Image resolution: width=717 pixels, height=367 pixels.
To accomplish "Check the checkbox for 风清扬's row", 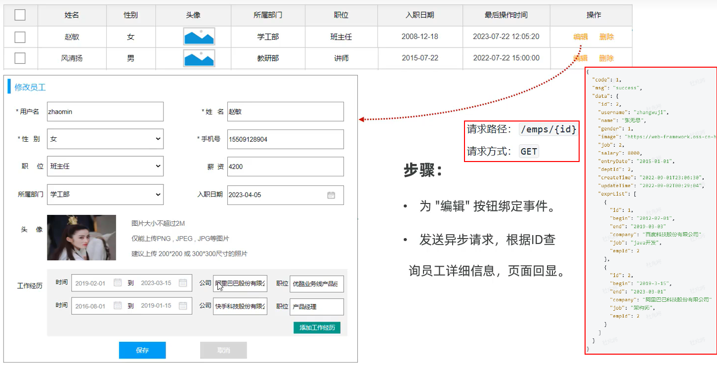I will coord(20,58).
